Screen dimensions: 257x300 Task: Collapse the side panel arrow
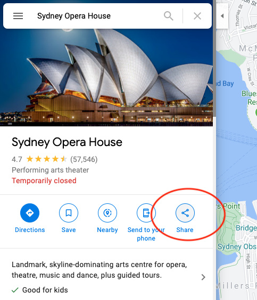[222, 16]
